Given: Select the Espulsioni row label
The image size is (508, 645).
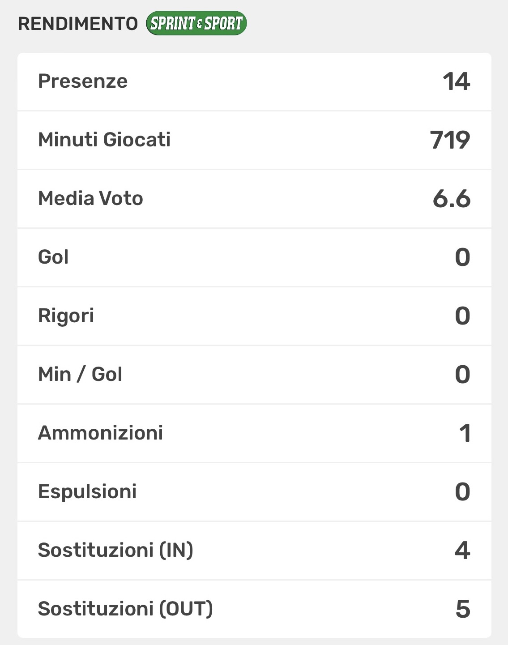Looking at the screenshot, I should 87,491.
